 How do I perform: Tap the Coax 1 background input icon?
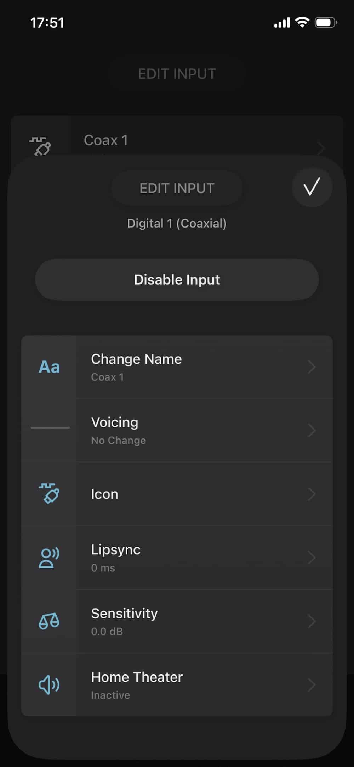(x=40, y=146)
